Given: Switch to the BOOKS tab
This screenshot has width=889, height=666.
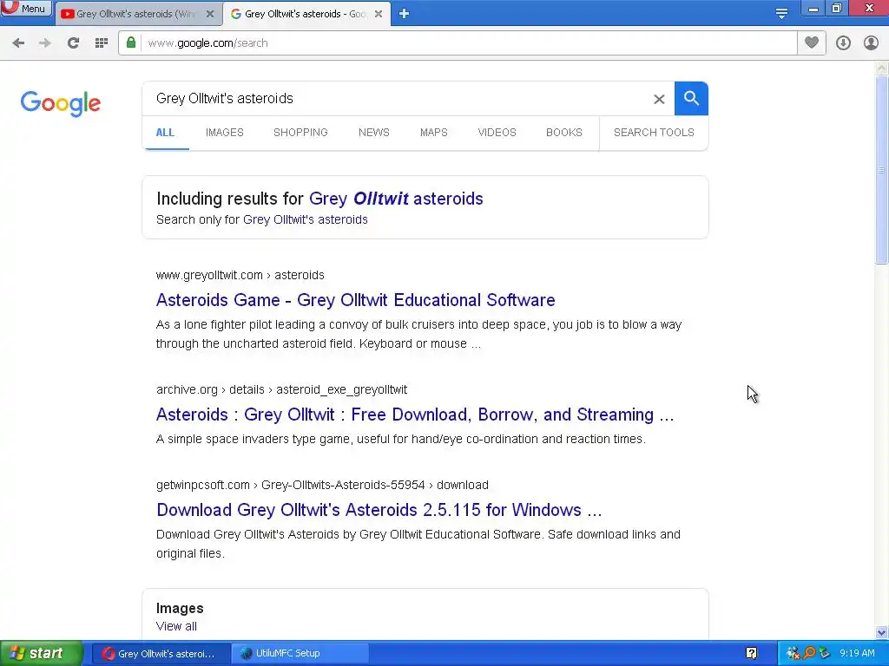Looking at the screenshot, I should [564, 133].
